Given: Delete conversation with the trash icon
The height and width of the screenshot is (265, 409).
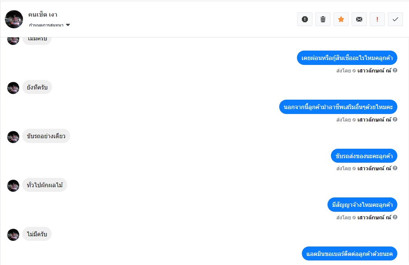Looking at the screenshot, I should pyautogui.click(x=323, y=19).
